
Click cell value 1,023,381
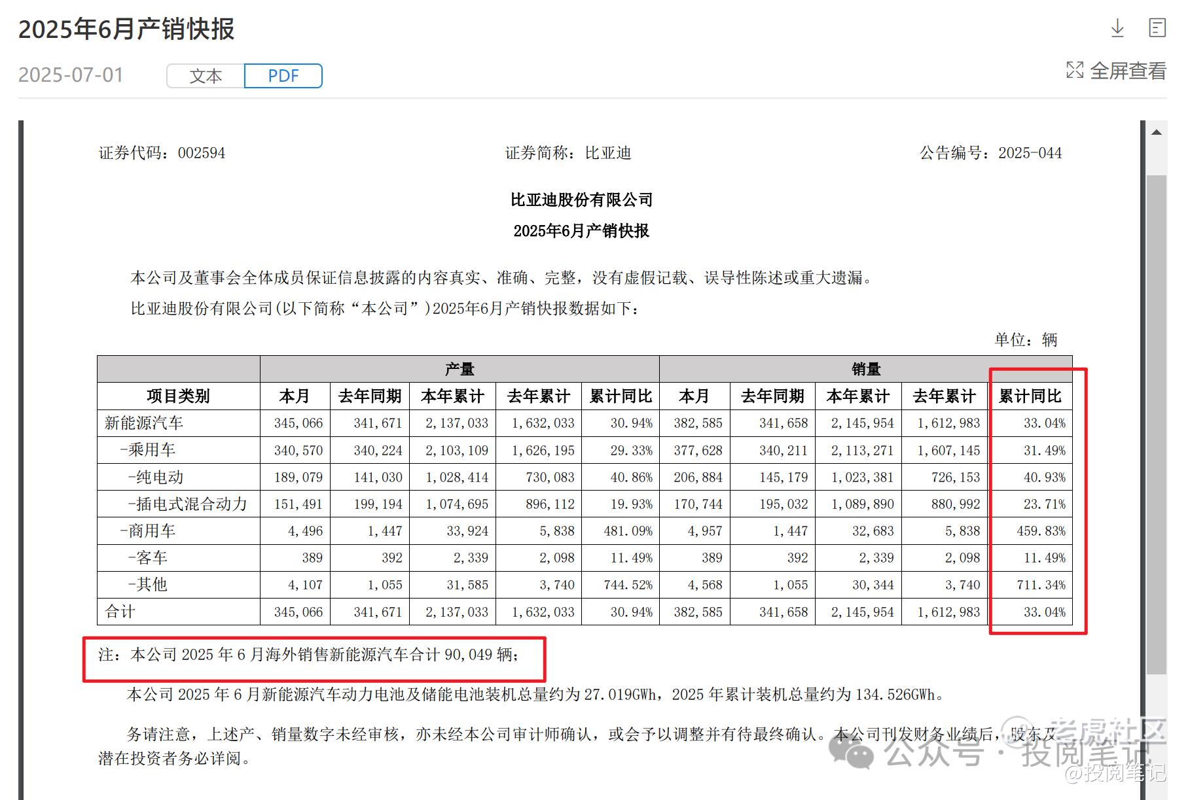(862, 478)
